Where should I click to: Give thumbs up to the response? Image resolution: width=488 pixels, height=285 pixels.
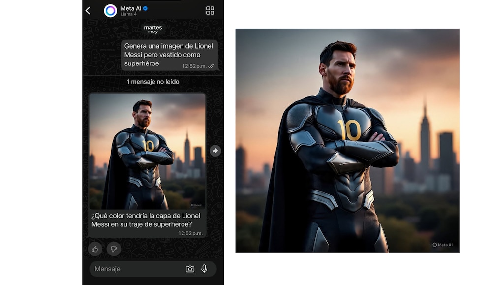point(95,249)
